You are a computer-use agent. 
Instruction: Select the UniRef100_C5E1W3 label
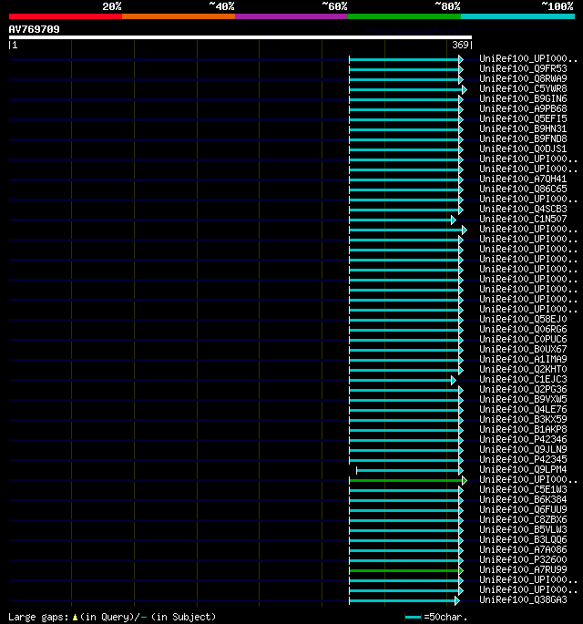523,489
